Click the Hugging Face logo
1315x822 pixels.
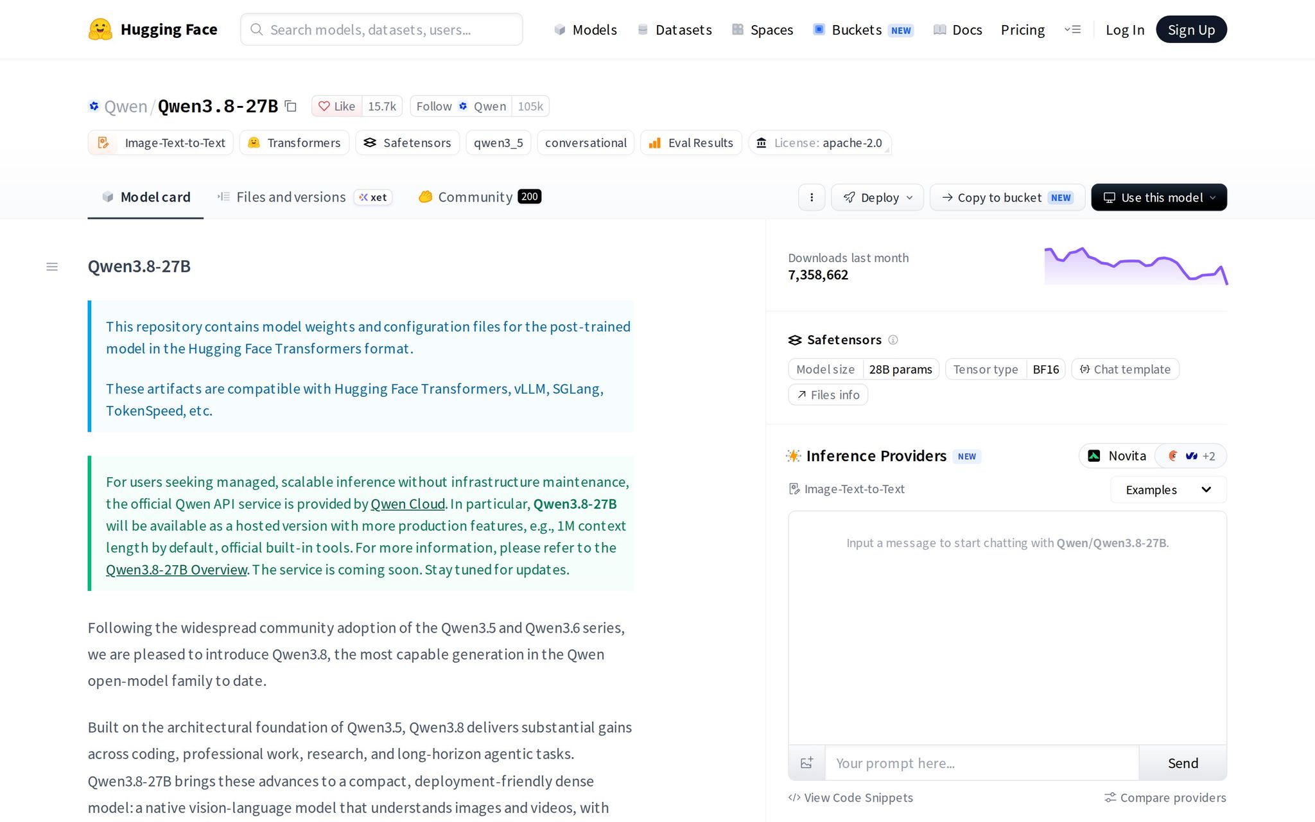pos(153,30)
